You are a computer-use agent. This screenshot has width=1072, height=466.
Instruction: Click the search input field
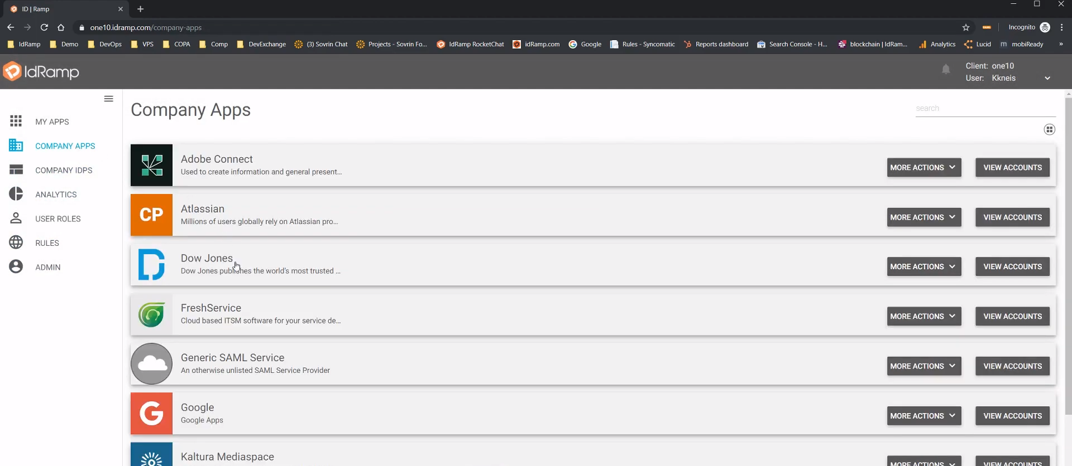[x=985, y=109]
